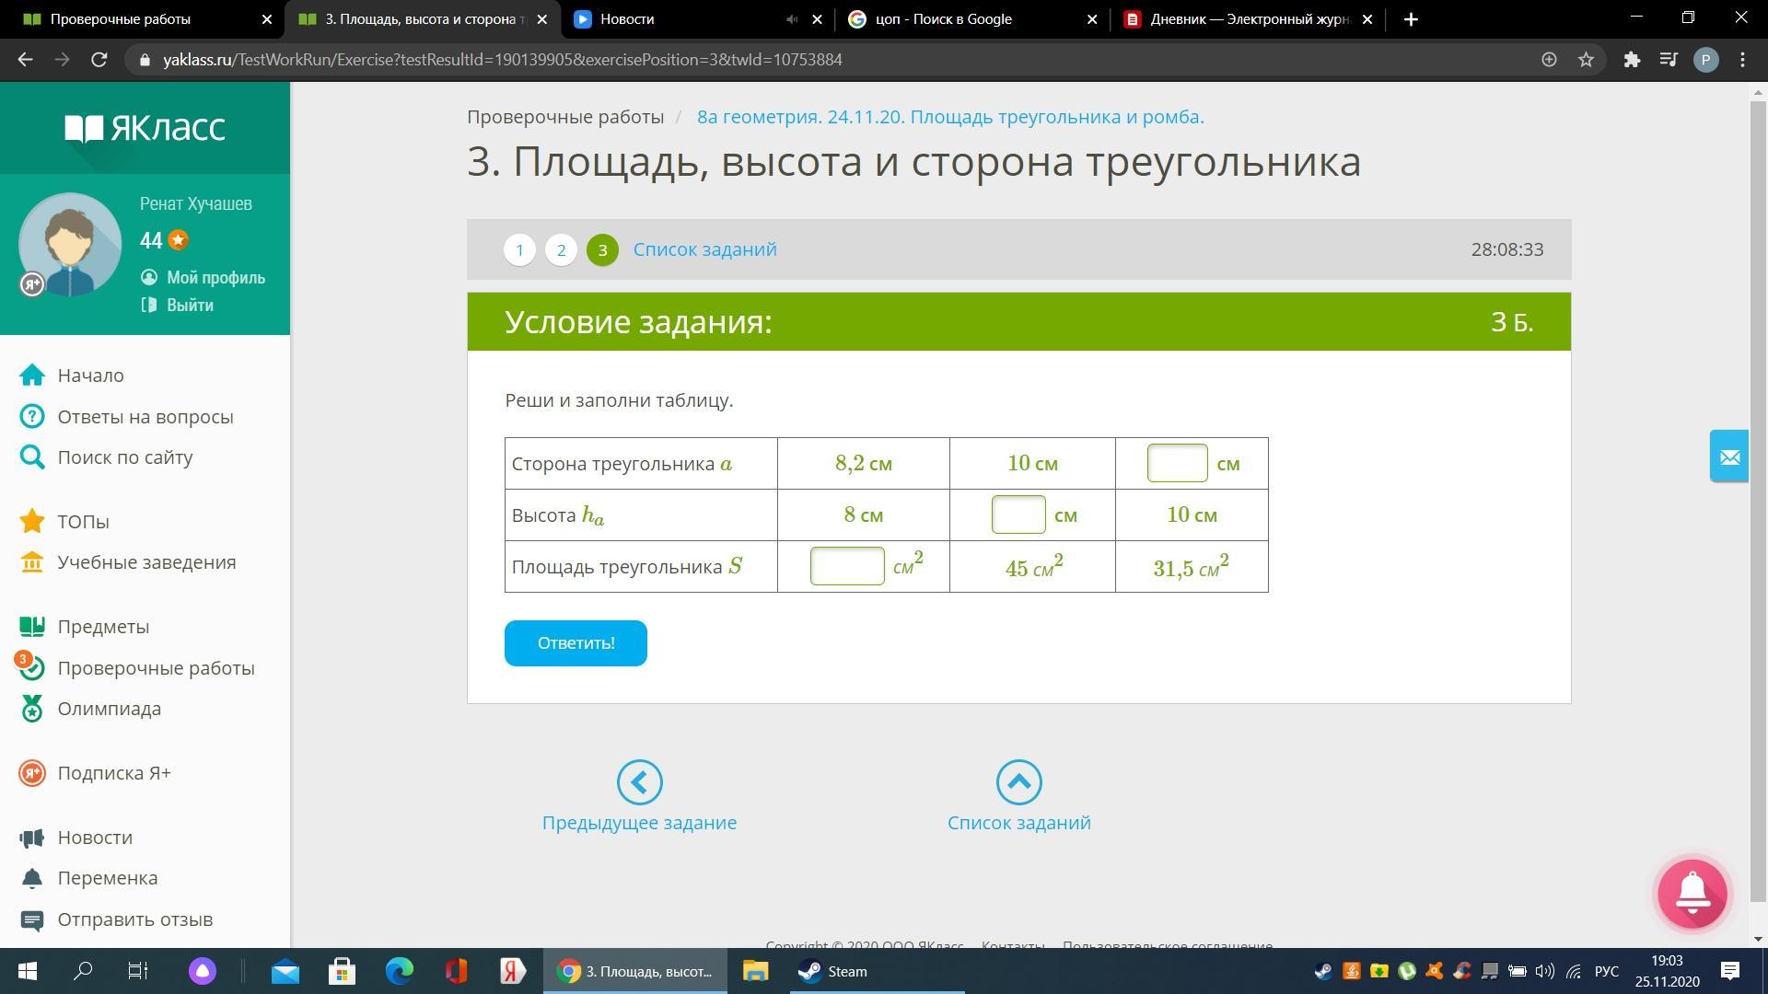Click the pink notification bell icon

coord(1692,893)
